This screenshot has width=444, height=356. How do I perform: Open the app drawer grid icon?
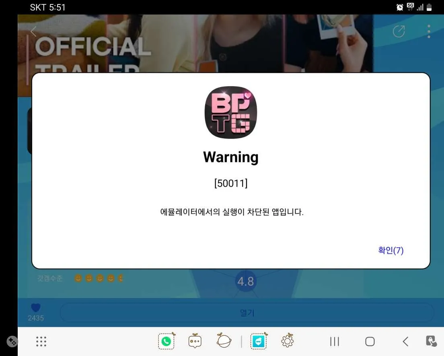click(x=41, y=342)
